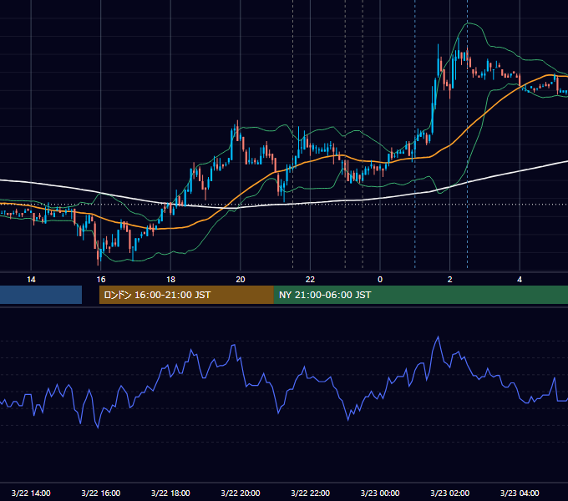Viewport: 568px width, 501px height.
Task: Click the 3/22 18:00 time label
Action: [x=170, y=493]
